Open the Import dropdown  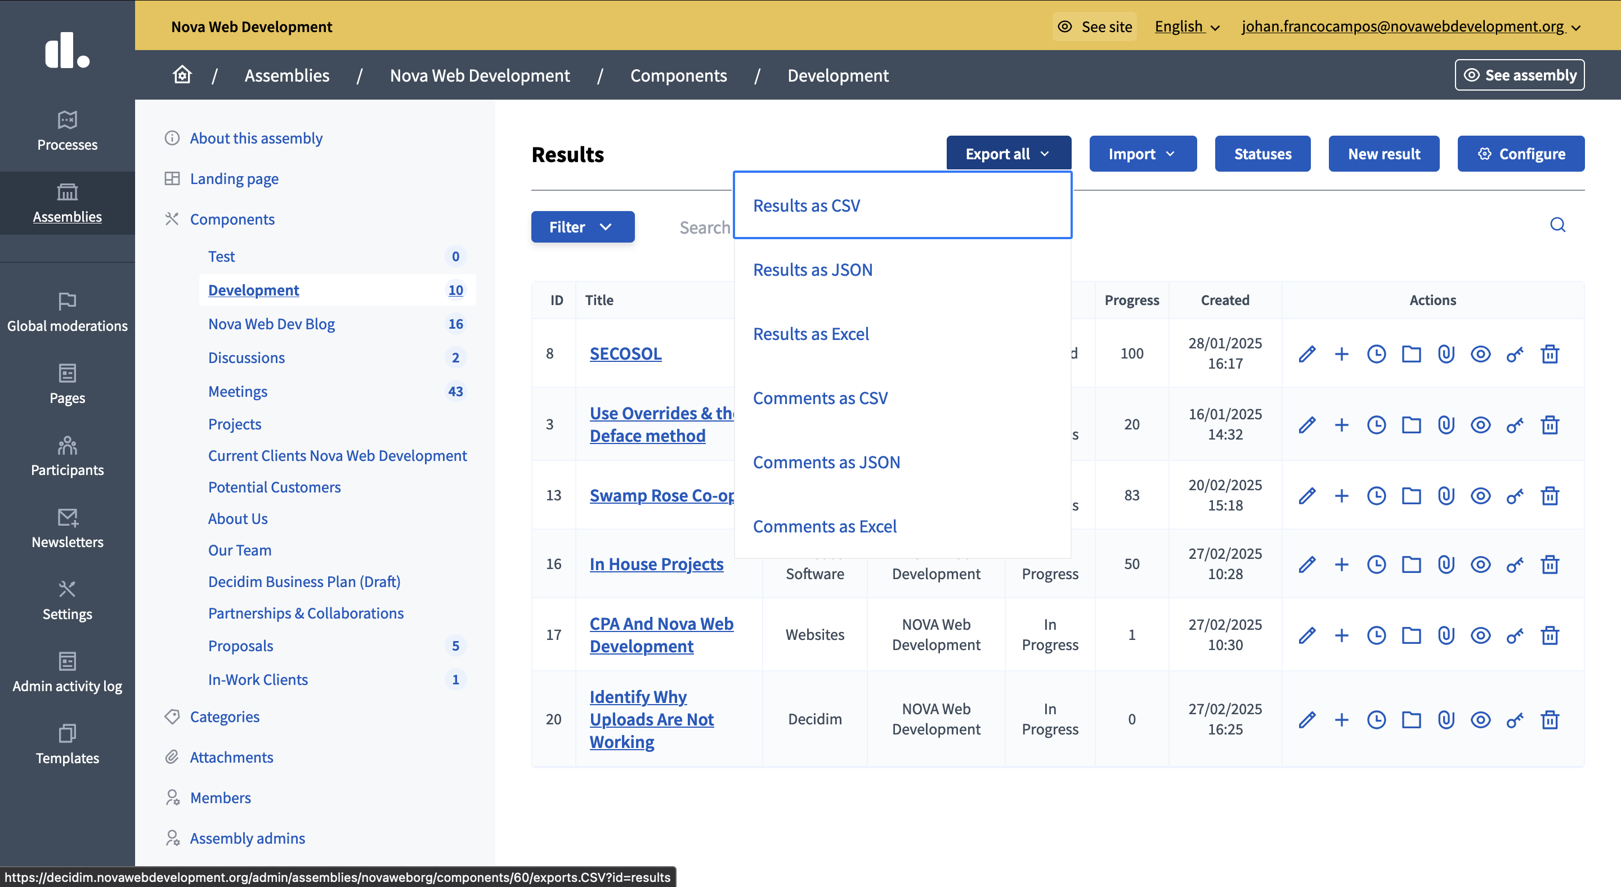point(1142,154)
